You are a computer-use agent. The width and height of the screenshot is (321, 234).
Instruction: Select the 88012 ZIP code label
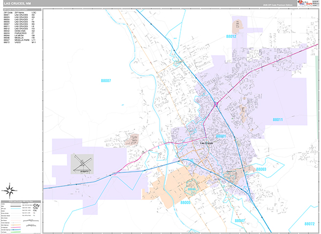(231, 37)
